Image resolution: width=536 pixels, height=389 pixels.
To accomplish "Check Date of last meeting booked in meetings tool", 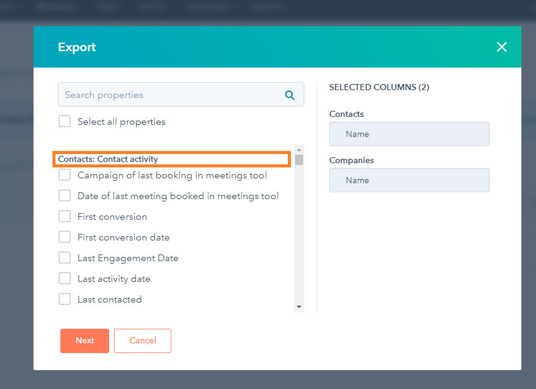I will click(65, 195).
